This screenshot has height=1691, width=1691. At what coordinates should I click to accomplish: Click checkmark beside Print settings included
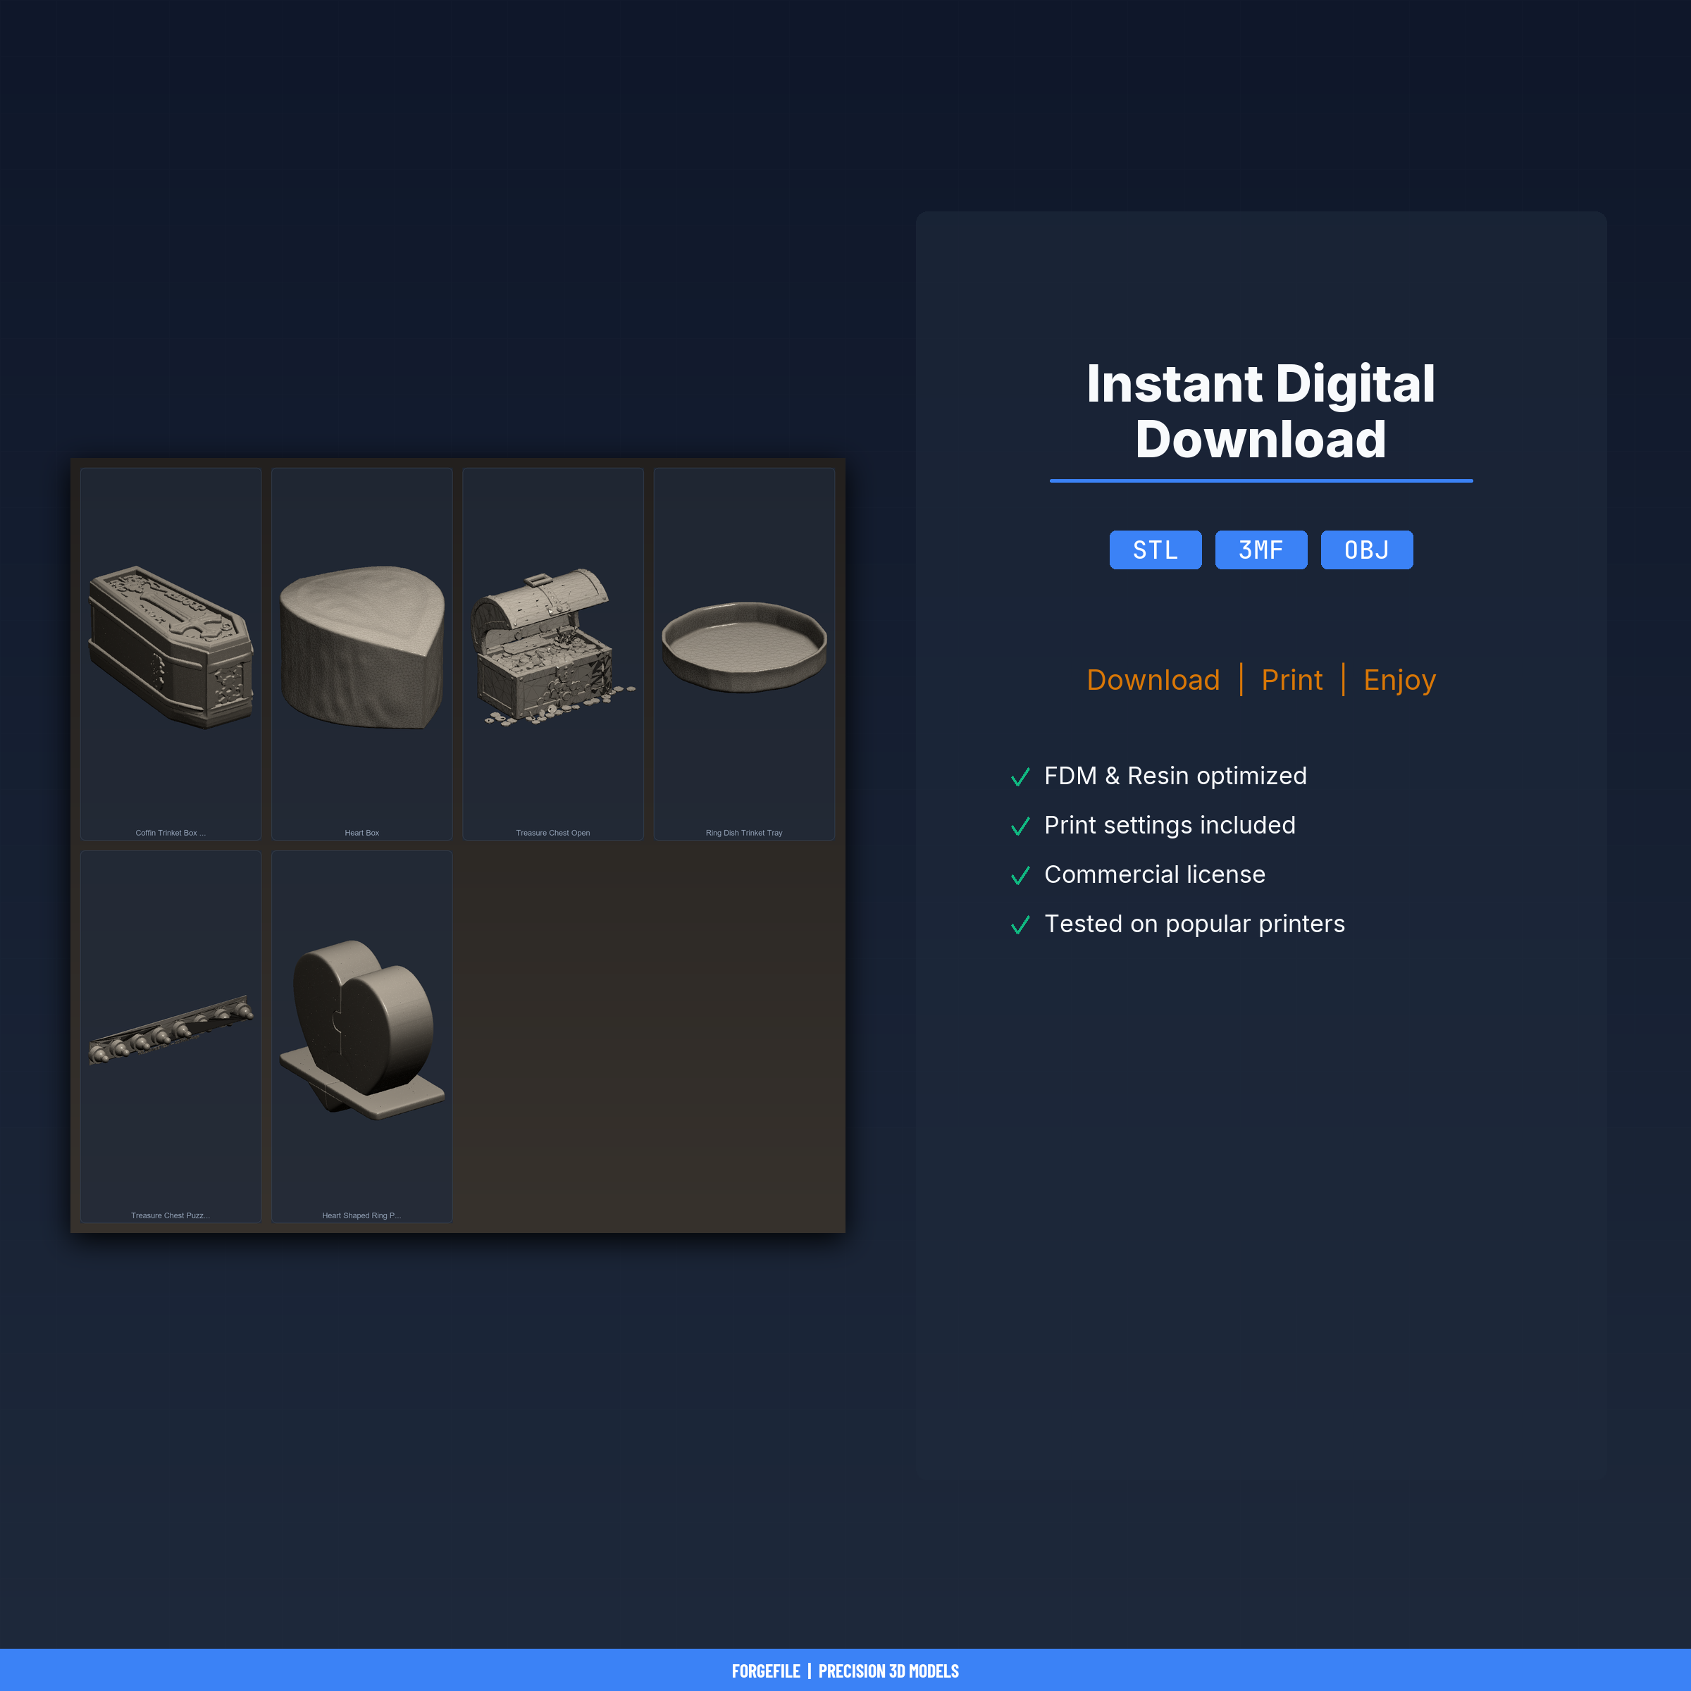click(x=1020, y=826)
